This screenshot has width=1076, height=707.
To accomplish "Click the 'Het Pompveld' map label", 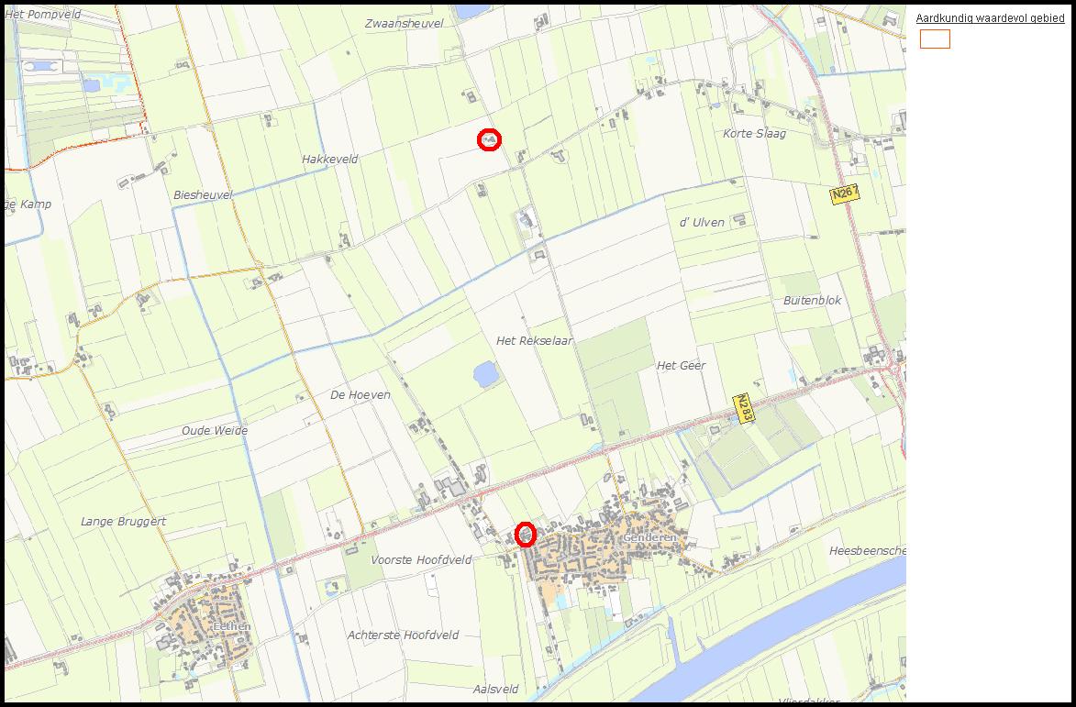I will point(42,14).
